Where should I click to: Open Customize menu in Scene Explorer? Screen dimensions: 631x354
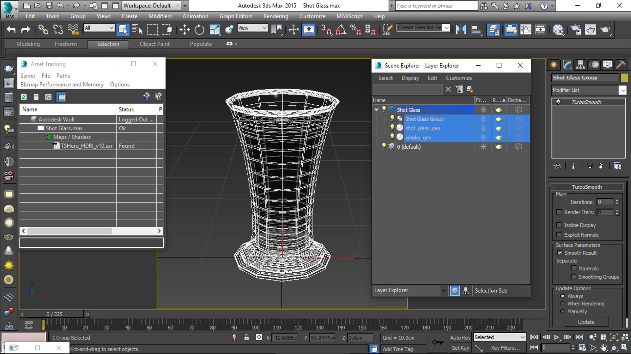point(458,78)
